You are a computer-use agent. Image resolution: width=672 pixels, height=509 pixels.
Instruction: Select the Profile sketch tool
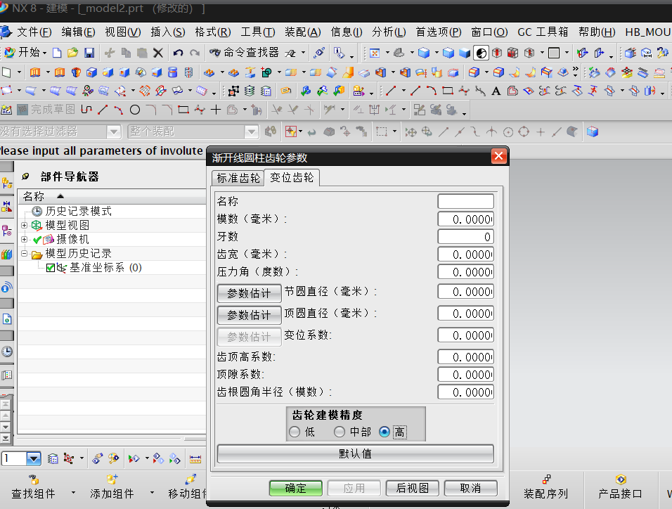pyautogui.click(x=86, y=110)
